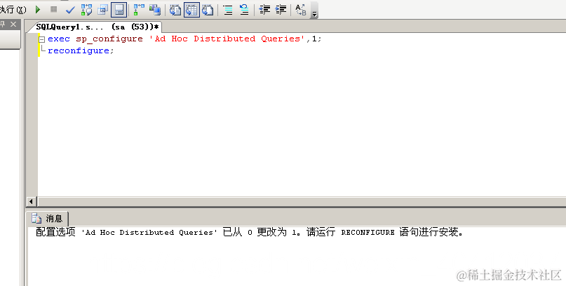Image resolution: width=566 pixels, height=286 pixels.
Task: Click the 配置选项 text in the messages pane
Action: pos(55,232)
